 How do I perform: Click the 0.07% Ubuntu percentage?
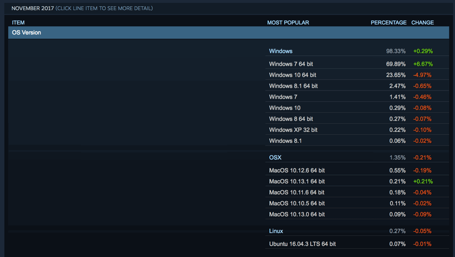pyautogui.click(x=397, y=244)
